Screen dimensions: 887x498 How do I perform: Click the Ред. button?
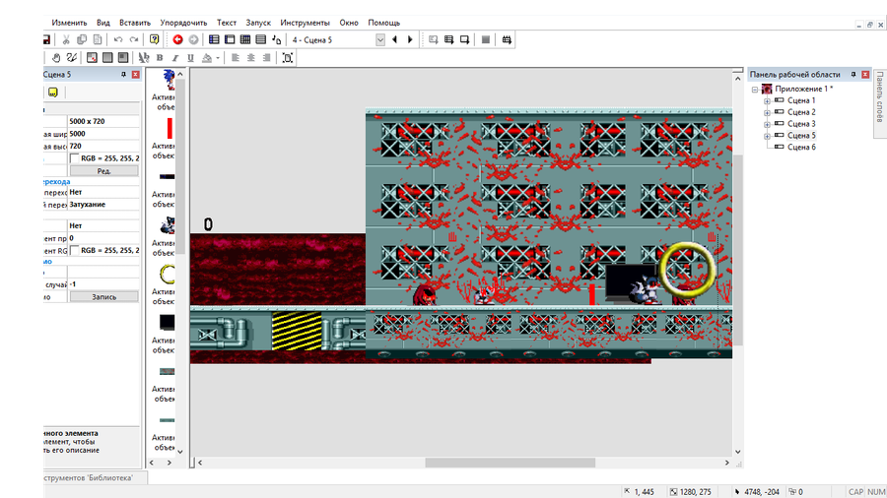(x=104, y=170)
